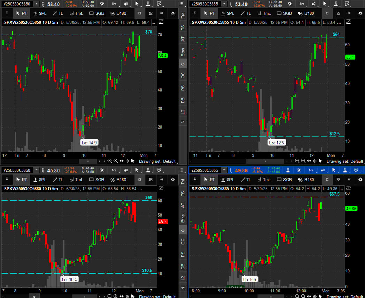Screen dimensions: 365x298
Task: Zoom in the C5850 chart
Action: point(115,161)
